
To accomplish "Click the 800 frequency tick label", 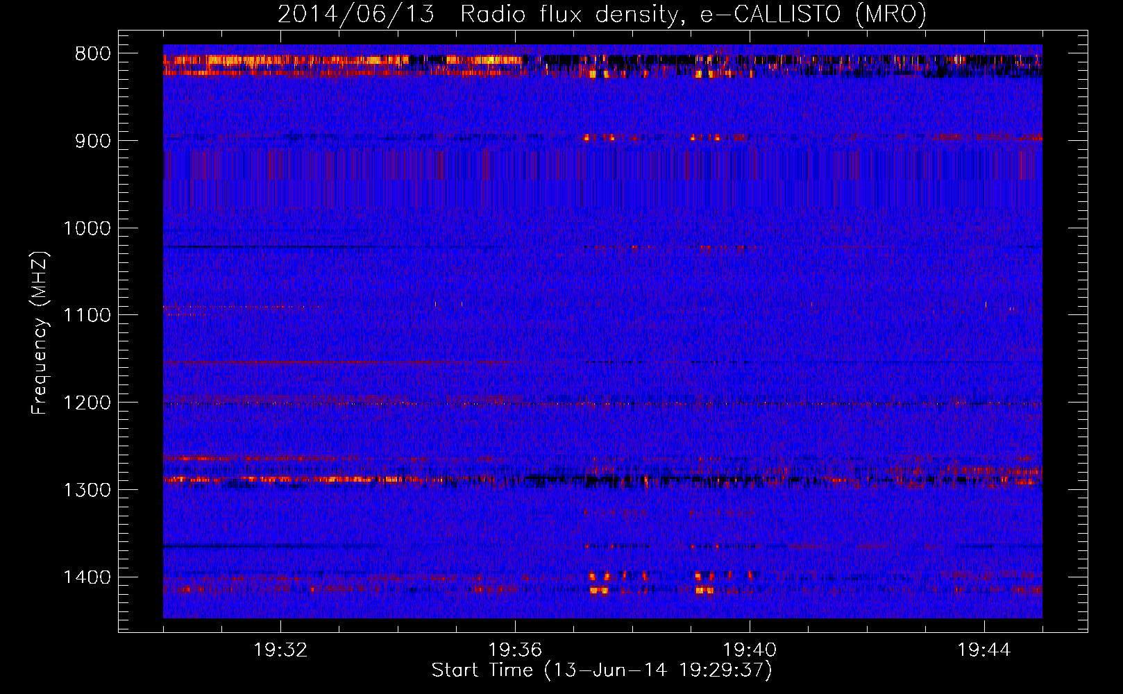I will [x=93, y=54].
